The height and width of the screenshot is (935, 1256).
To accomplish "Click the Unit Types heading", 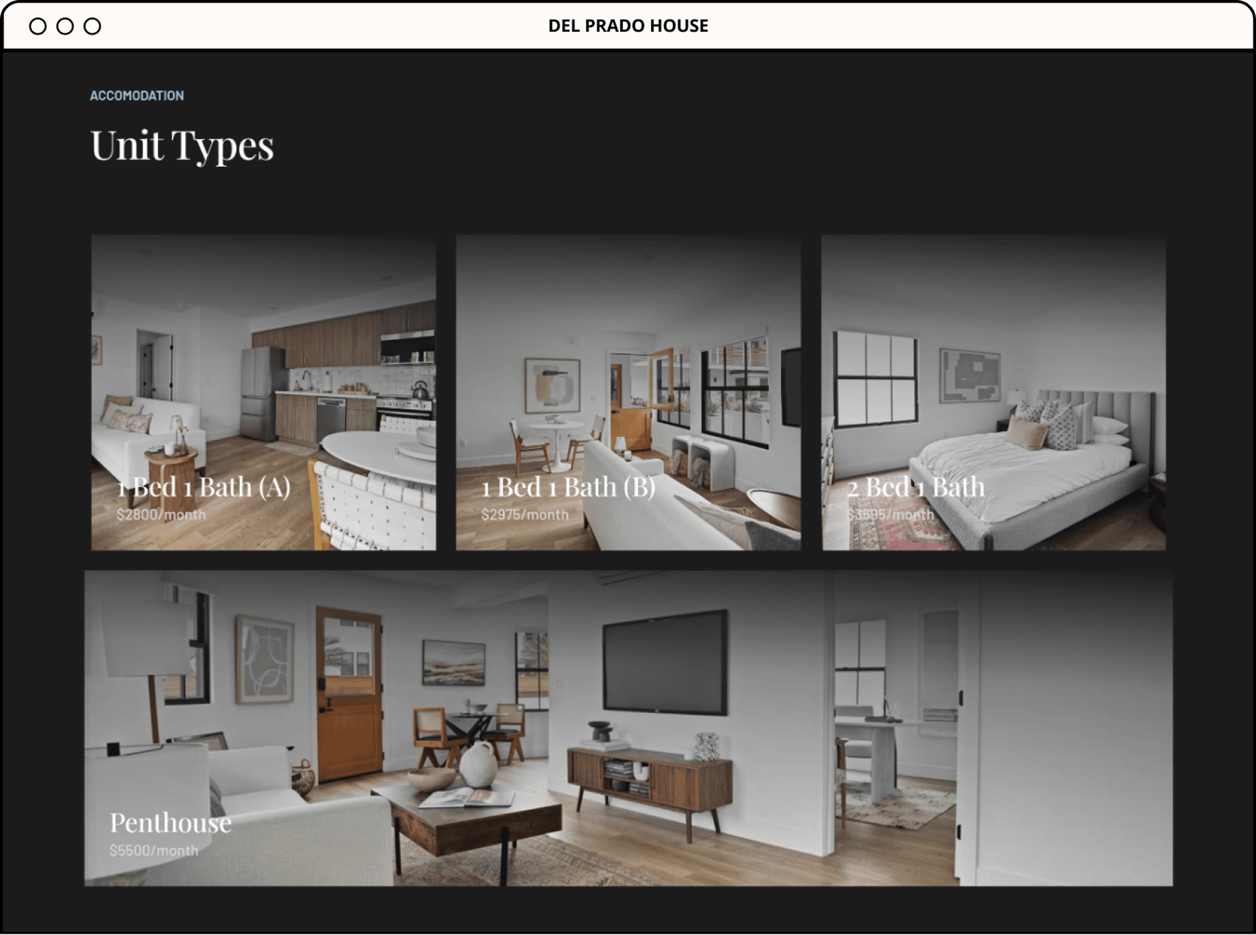I will point(182,145).
